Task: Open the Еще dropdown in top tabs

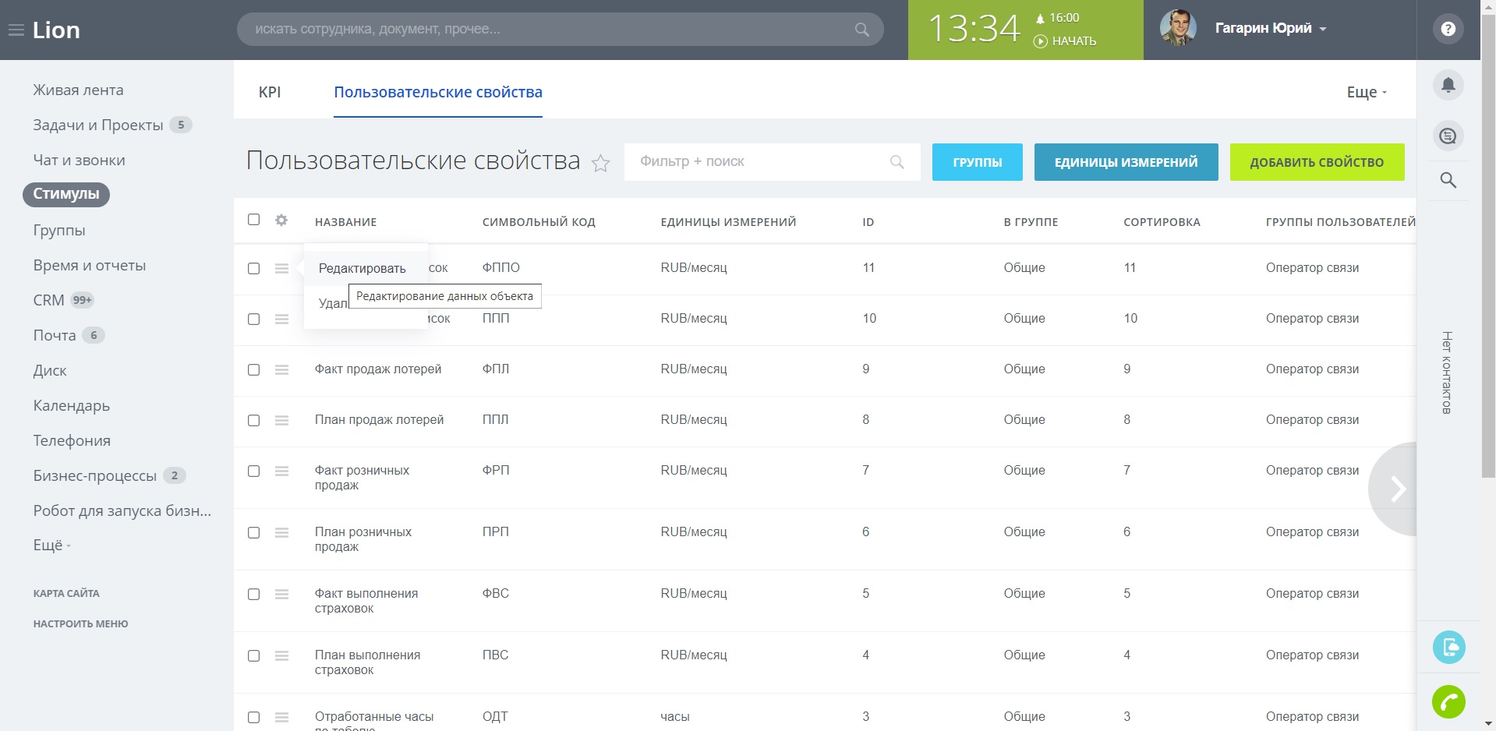Action: (1366, 92)
